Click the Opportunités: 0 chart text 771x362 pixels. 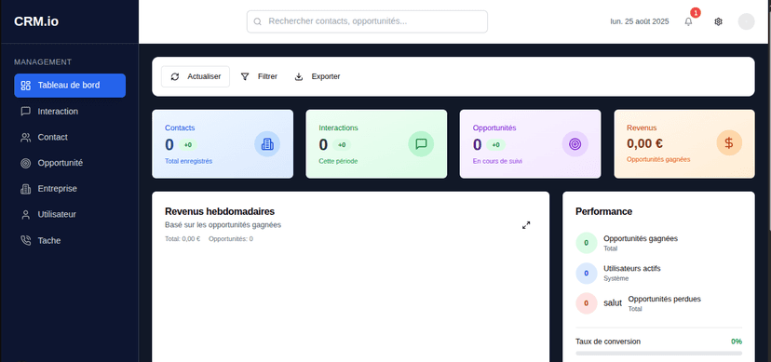231,239
